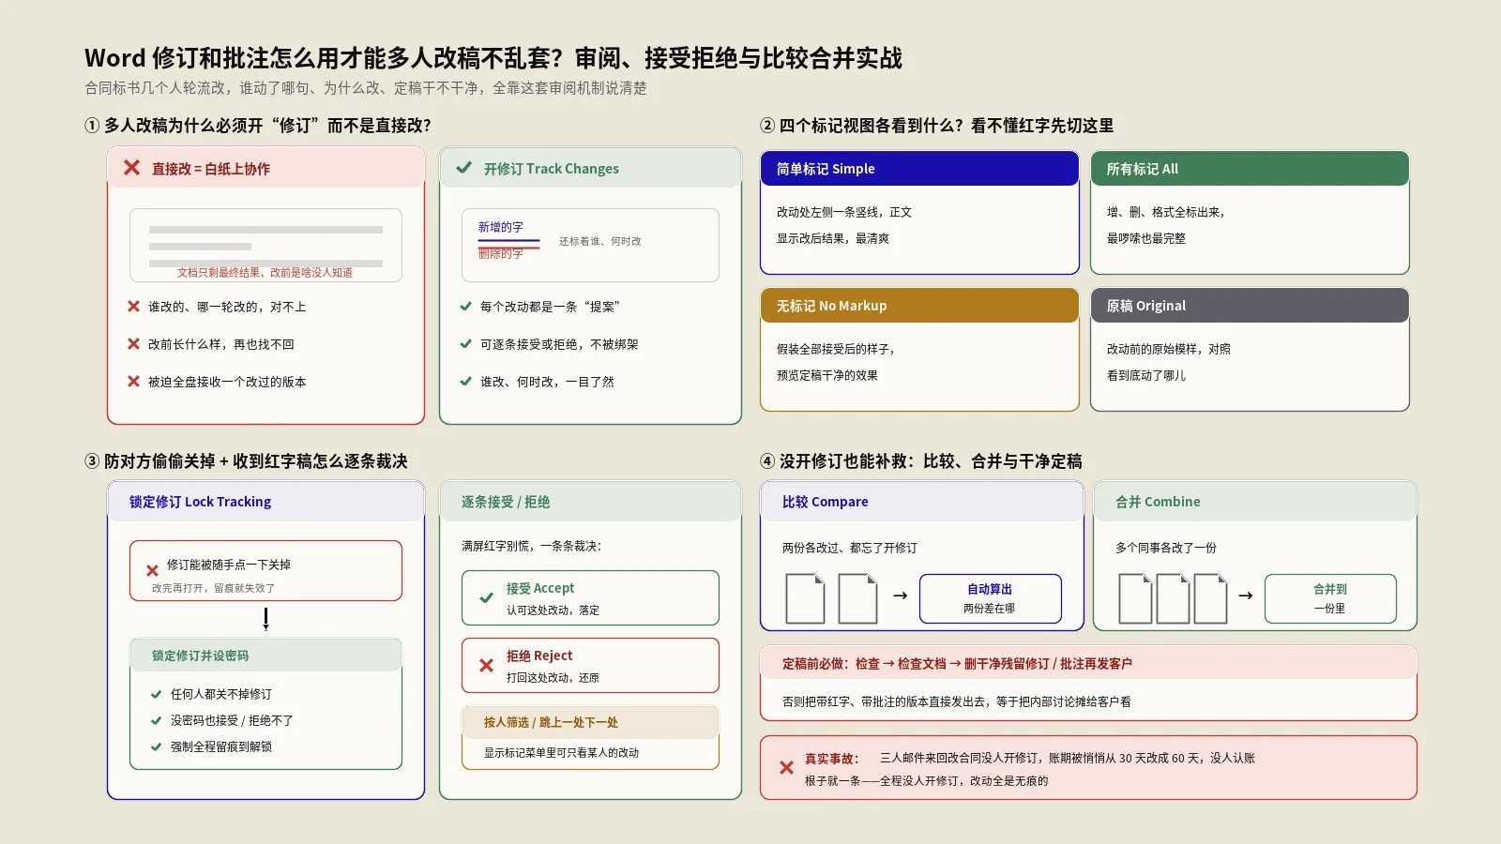Click the check mark before 每个改动都是一条"提案"

click(465, 307)
